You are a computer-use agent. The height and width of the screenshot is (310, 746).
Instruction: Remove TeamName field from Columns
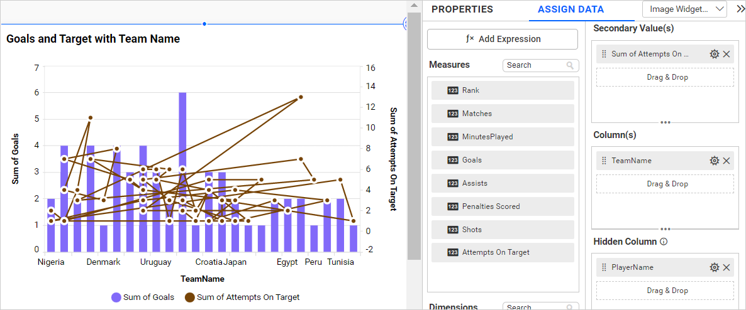[x=727, y=161]
